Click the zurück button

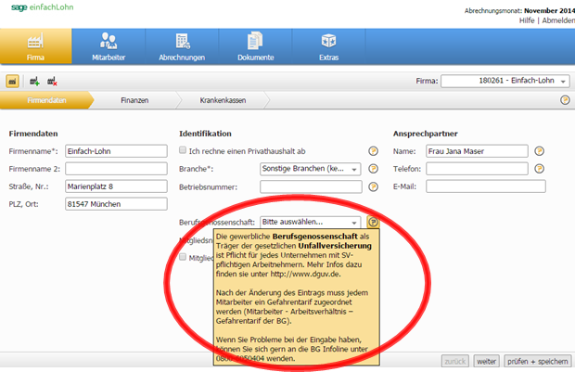[455, 362]
